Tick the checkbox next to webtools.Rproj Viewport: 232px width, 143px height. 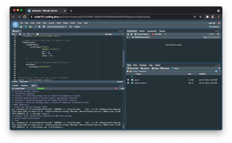tap(128, 83)
